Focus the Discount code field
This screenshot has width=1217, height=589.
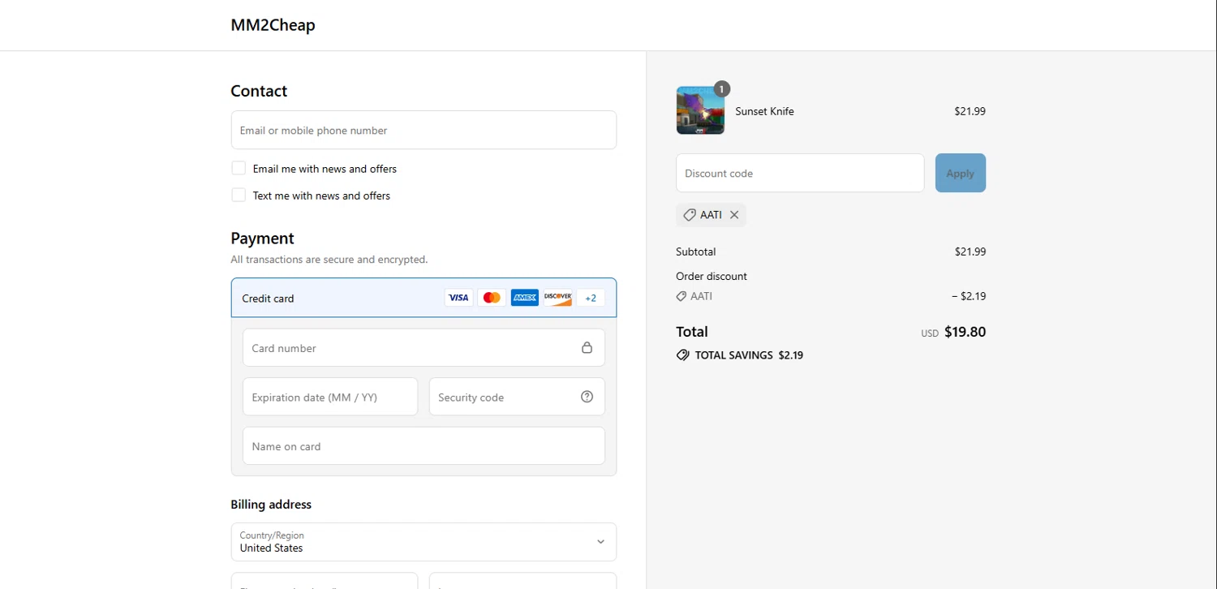tap(800, 173)
